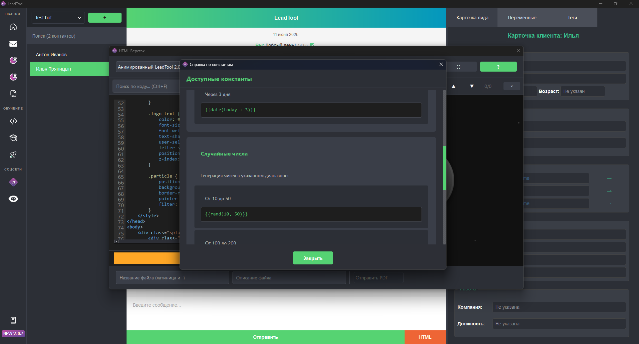The width and height of the screenshot is (639, 344).
Task: Click the green question mark help button
Action: [x=498, y=67]
